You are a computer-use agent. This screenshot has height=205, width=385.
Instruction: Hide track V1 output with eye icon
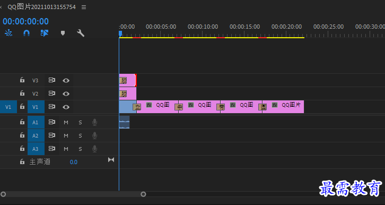click(66, 107)
